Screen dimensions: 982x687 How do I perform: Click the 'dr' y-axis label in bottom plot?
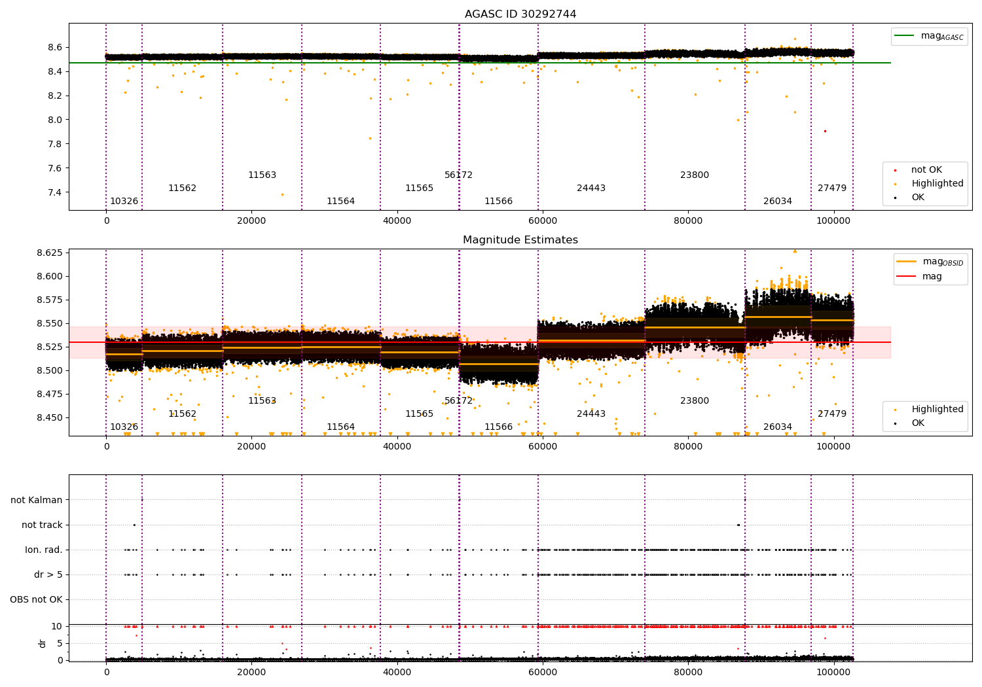point(43,643)
